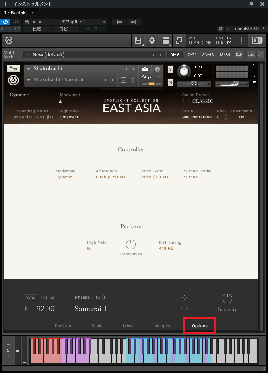Add instrument with the plus icon
This screenshot has height=373, width=268.
(6, 4)
